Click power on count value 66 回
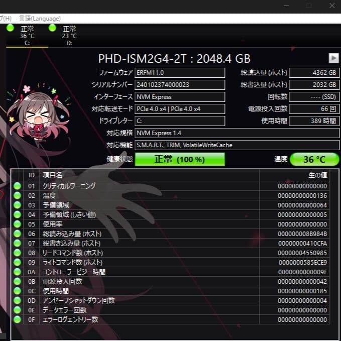Screen dimensions: 341x341 [x=314, y=109]
